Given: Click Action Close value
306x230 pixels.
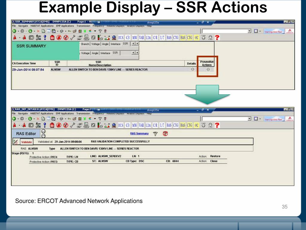Looking at the screenshot, I should tap(214, 161).
